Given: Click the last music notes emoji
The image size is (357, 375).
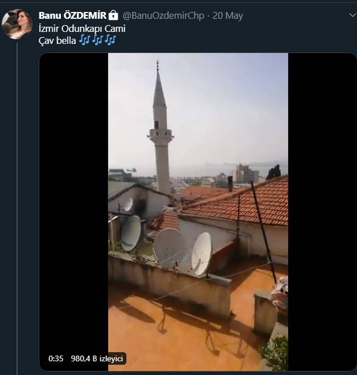Looking at the screenshot, I should point(110,39).
